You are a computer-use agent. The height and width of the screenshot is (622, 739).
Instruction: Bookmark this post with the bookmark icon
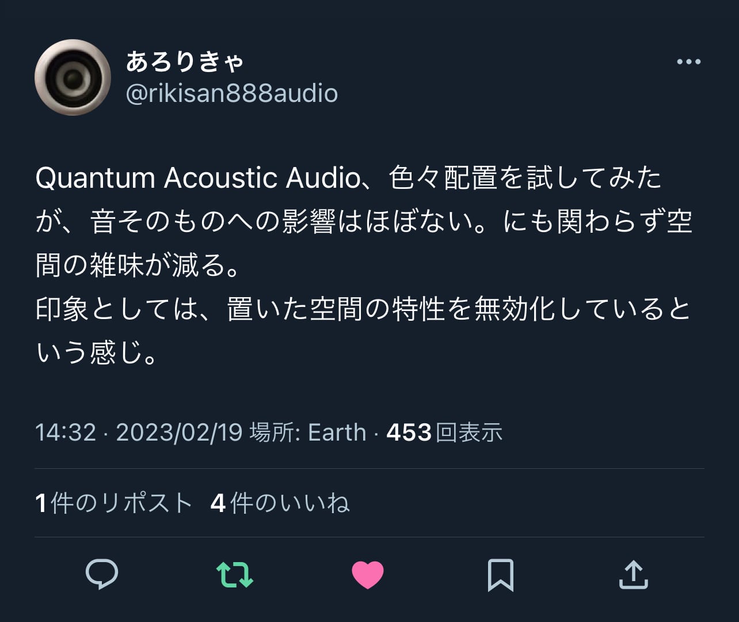pyautogui.click(x=501, y=575)
